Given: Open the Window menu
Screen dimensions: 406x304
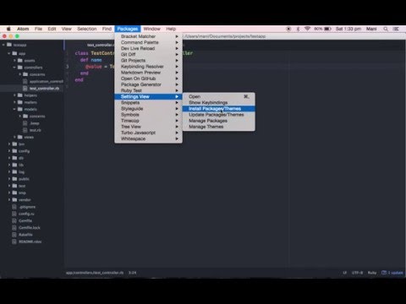Looking at the screenshot, I should point(151,29).
